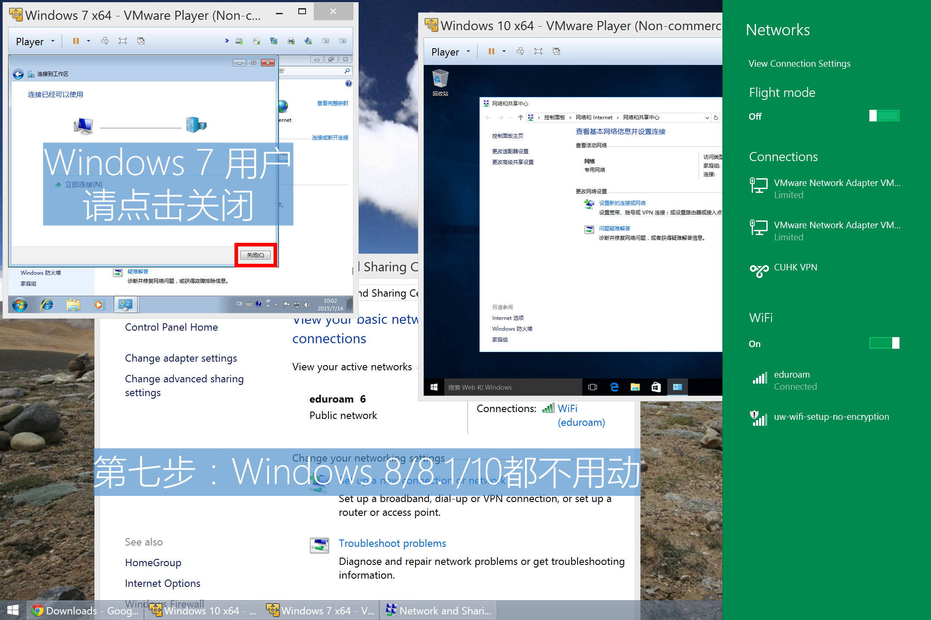Open the address bar dropdown in the Windows 10 guest
931x620 pixels.
pyautogui.click(x=707, y=118)
